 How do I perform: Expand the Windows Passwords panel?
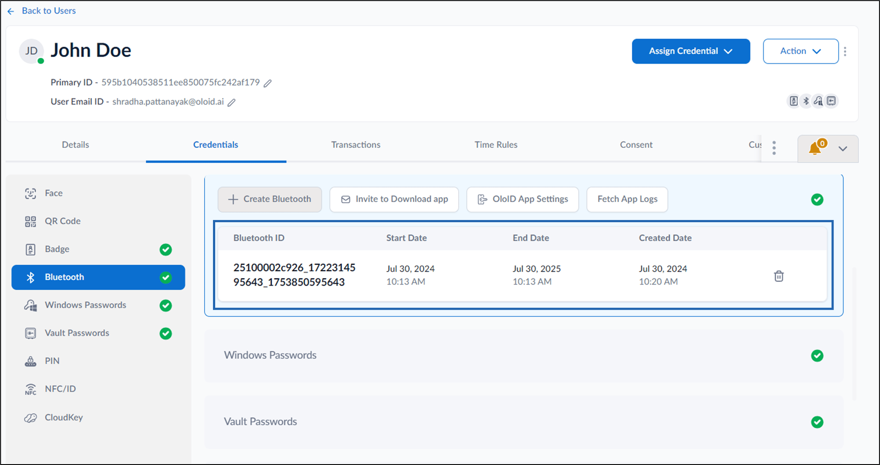[524, 355]
